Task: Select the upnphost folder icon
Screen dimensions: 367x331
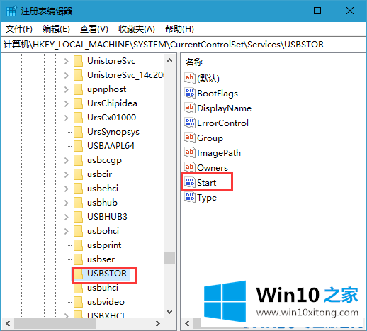Action: click(x=78, y=89)
